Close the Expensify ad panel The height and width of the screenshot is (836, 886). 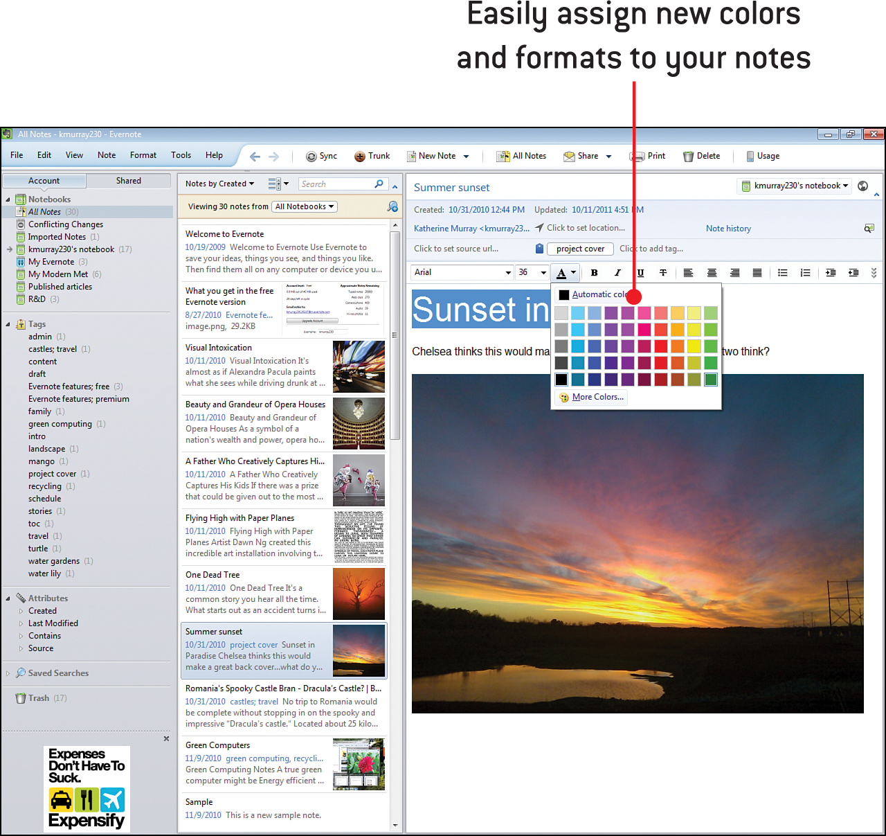click(x=166, y=739)
